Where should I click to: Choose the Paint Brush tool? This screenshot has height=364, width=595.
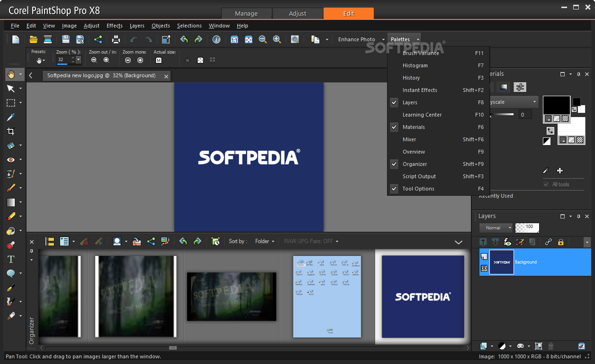point(10,188)
